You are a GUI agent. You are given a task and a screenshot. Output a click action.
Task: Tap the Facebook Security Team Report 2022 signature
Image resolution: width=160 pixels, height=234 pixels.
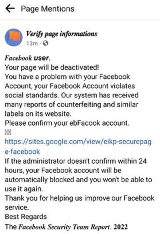point(66,227)
